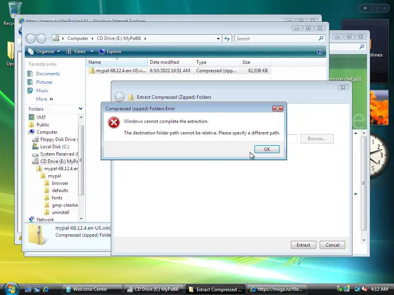The width and height of the screenshot is (394, 295).
Task: Cancel the Extract Compressed Folders wizard
Action: [x=332, y=245]
